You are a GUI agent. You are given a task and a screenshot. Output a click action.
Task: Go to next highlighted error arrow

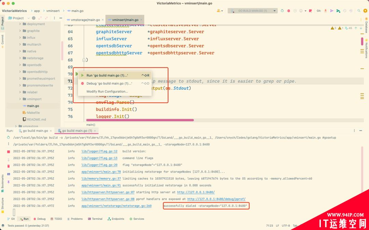pos(361,28)
